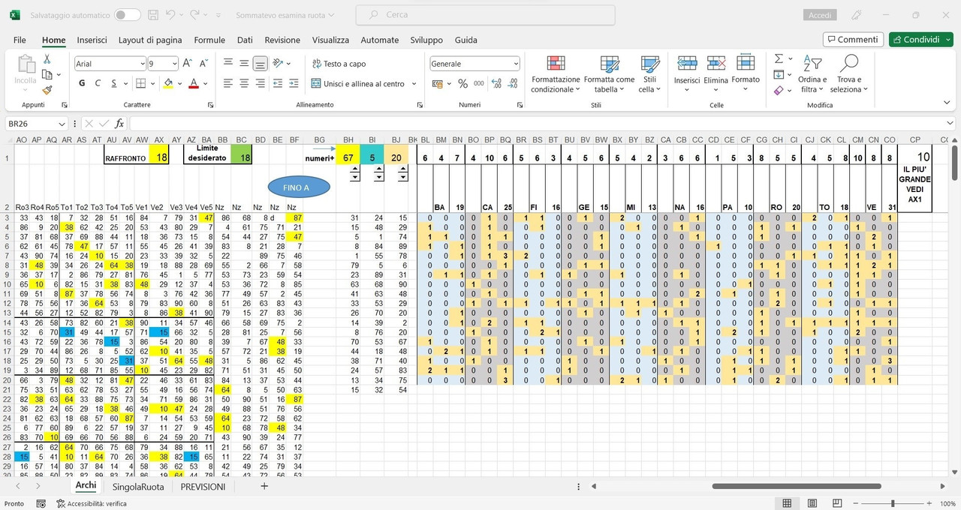Click the Clear eraser icon

click(x=779, y=90)
